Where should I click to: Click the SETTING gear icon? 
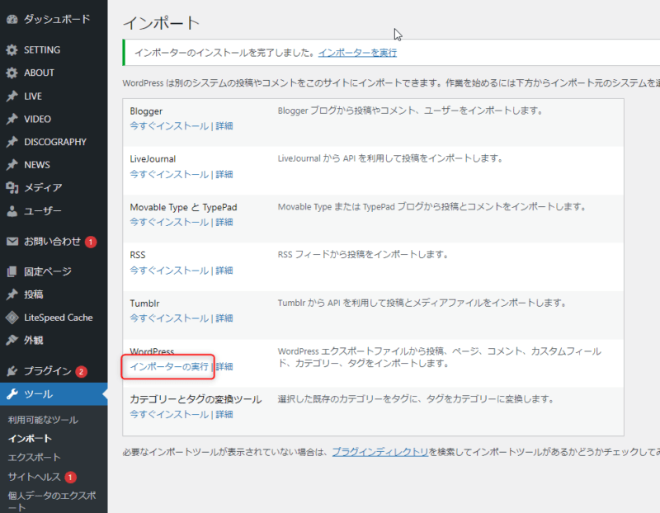(12, 50)
